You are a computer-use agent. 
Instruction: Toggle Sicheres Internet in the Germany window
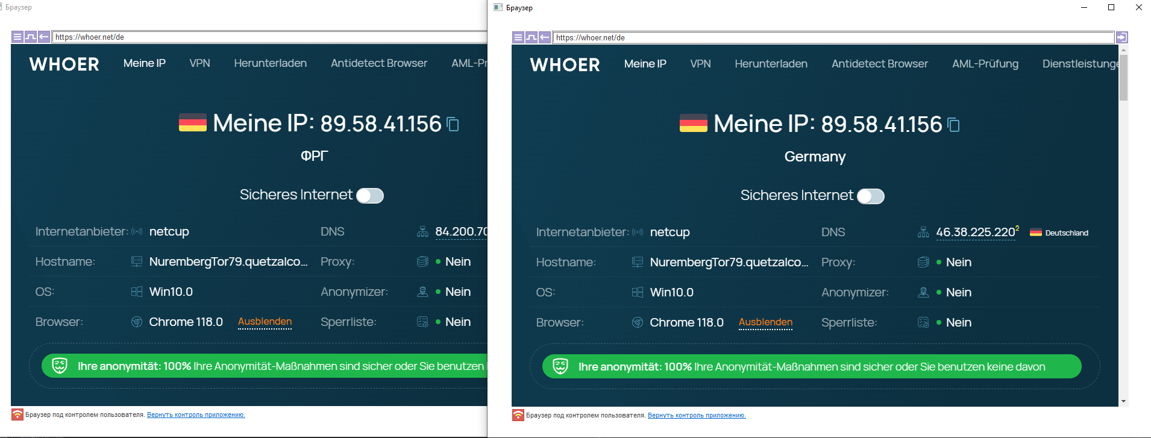871,196
